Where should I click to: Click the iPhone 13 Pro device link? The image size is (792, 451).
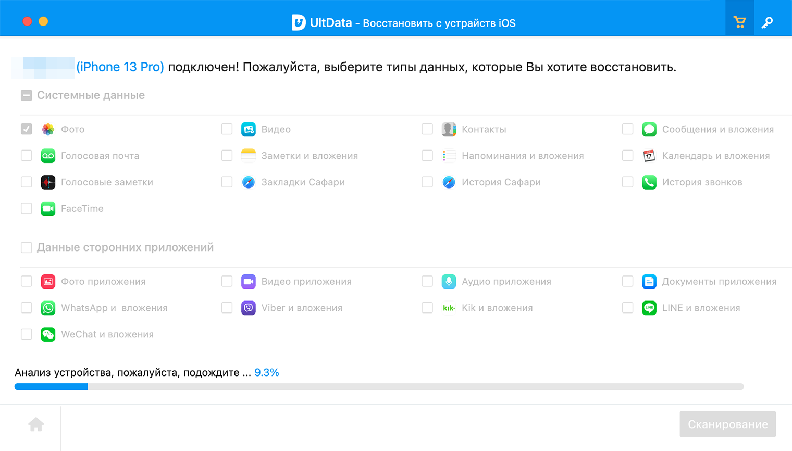click(x=120, y=67)
